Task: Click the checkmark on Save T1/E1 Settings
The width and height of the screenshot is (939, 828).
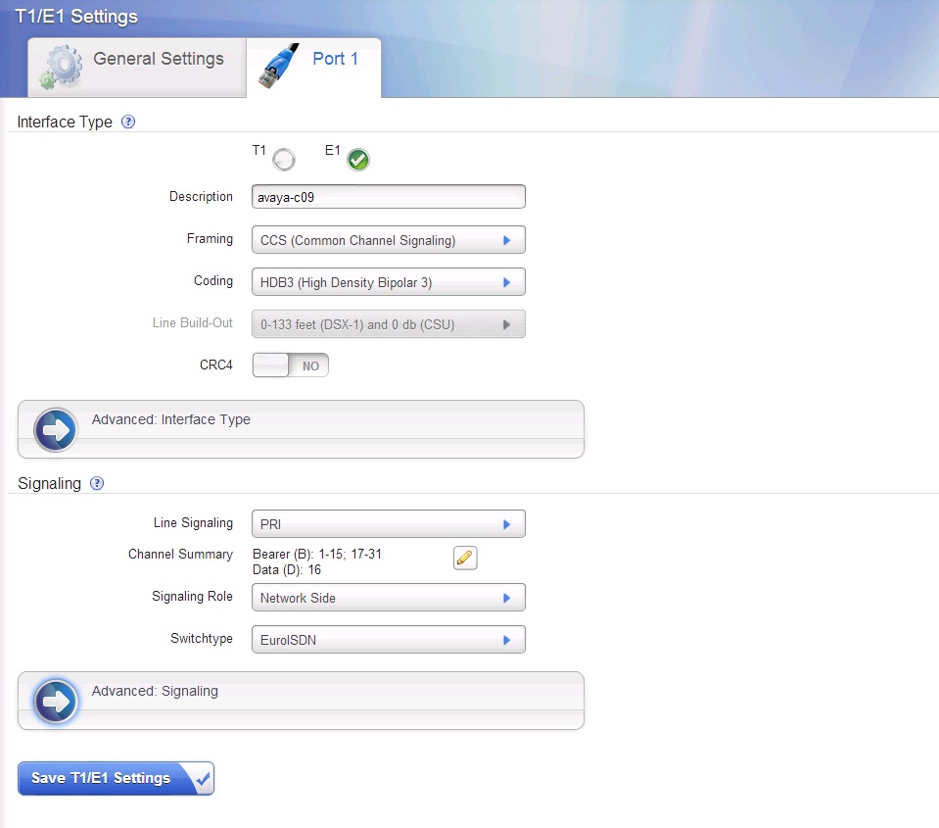Action: 202,779
